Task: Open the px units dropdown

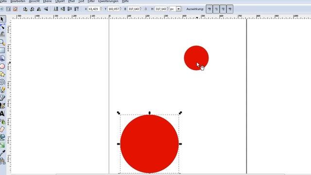Action: click(178, 9)
